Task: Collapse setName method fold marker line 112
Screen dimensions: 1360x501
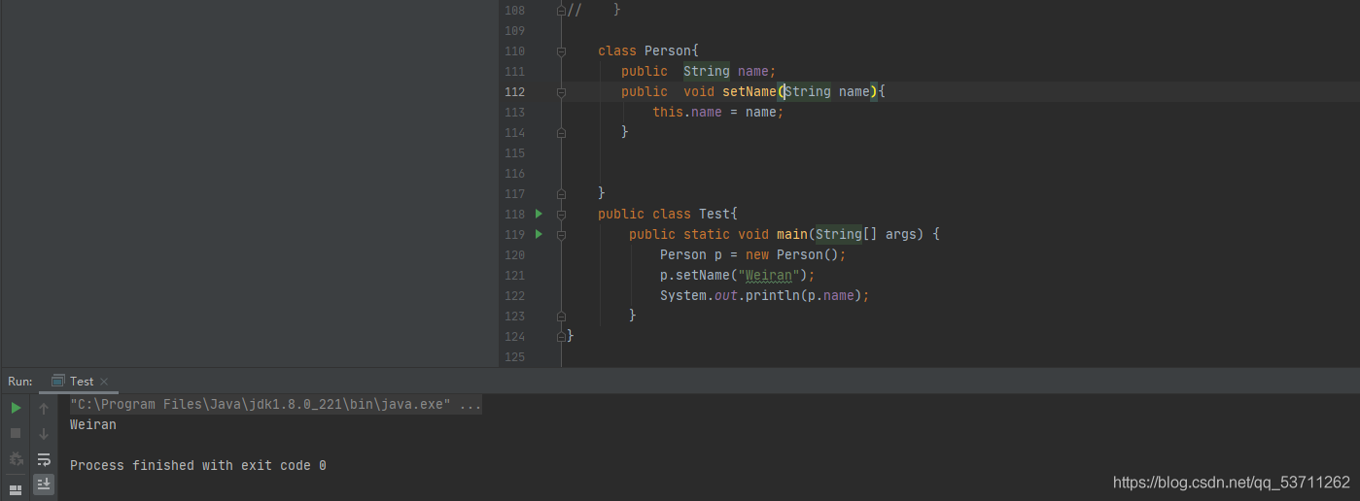Action: (561, 91)
